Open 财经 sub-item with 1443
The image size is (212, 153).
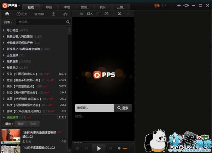point(34,92)
